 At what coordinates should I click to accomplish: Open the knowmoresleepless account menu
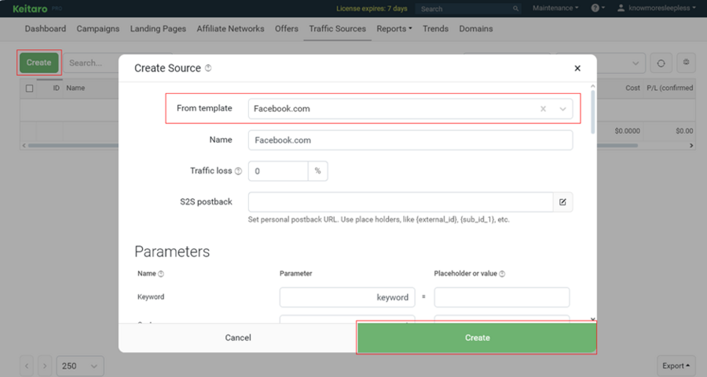point(662,8)
